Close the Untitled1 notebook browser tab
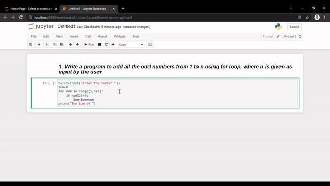The height and width of the screenshot is (186, 330). click(113, 9)
